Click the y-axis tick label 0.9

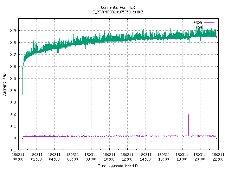pyautogui.click(x=13, y=31)
